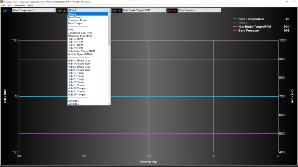Pick Hub 1R Torque
This screenshot has height=167, width=298.
click(x=88, y=89)
